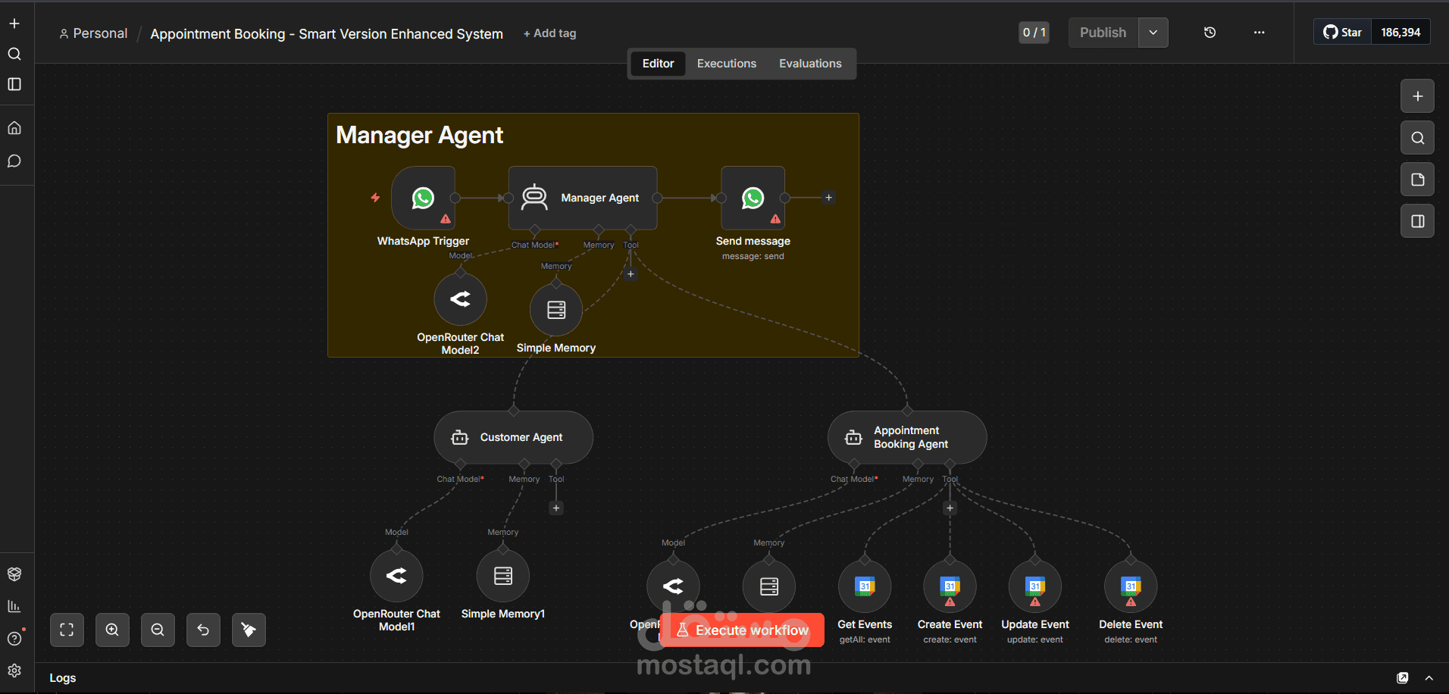Select the OpenRouter Chat Model2 node
The width and height of the screenshot is (1449, 694).
(460, 299)
